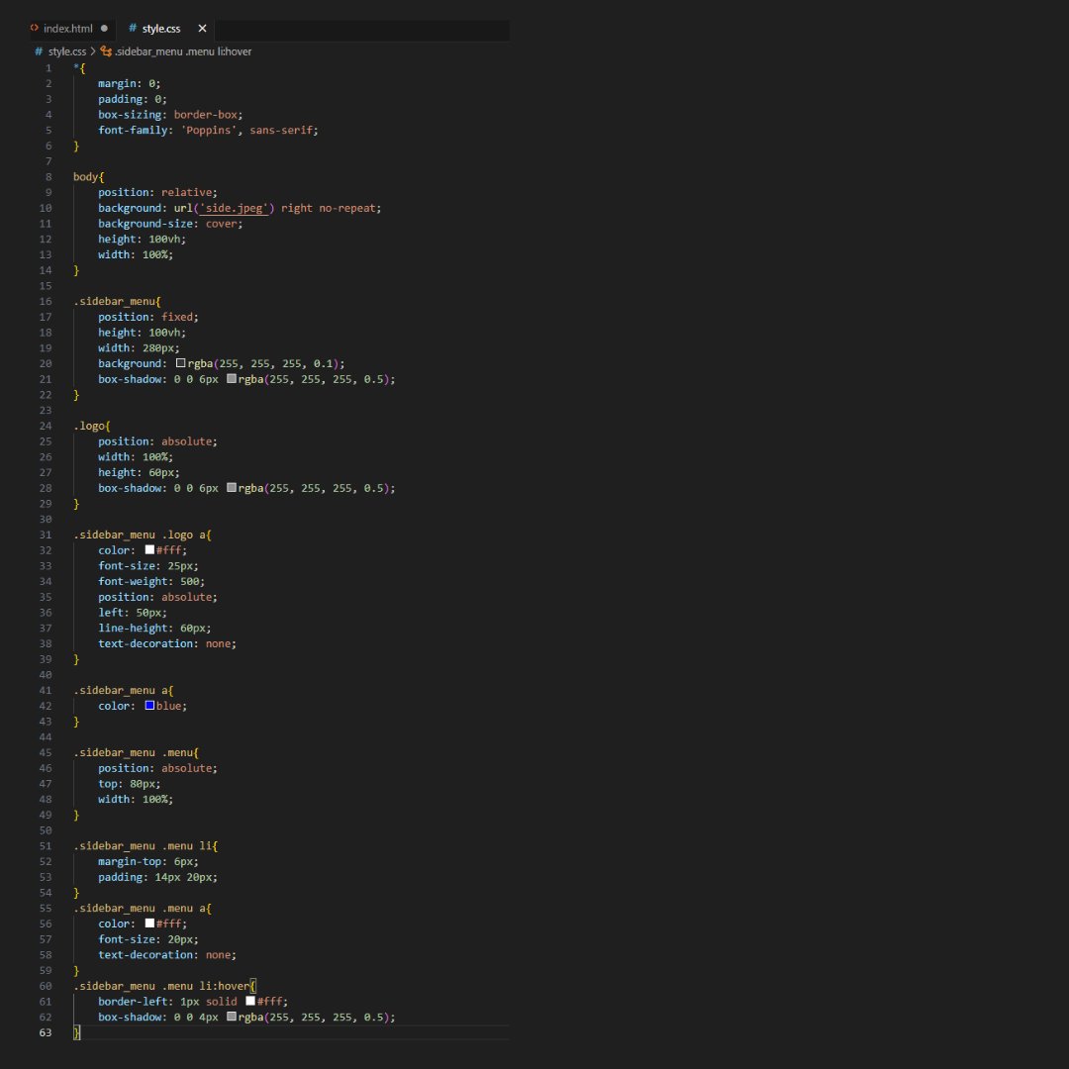This screenshot has height=1069, width=1069.
Task: Open the blue color swatch on line 42
Action: click(150, 706)
